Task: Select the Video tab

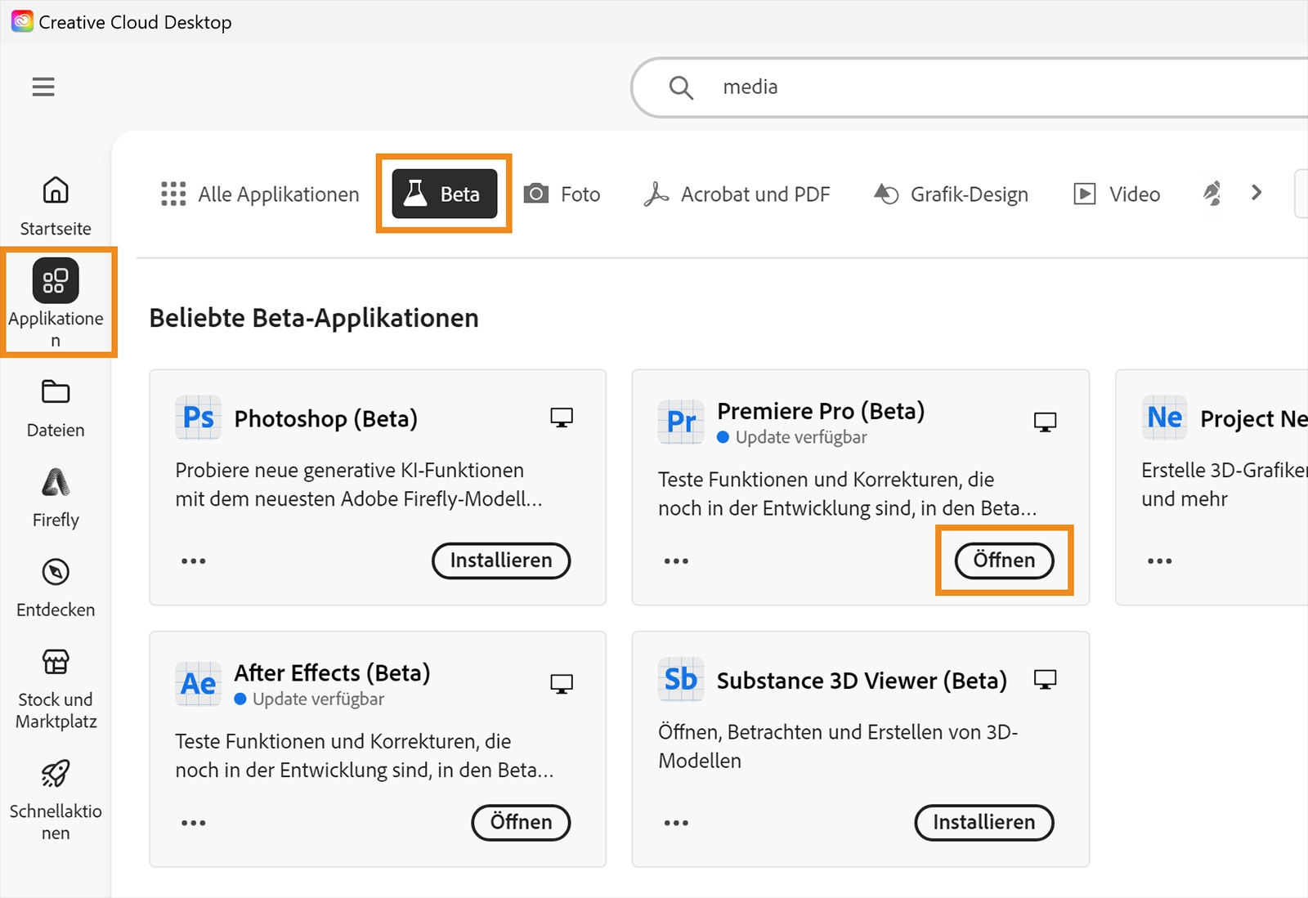Action: 1117,194
